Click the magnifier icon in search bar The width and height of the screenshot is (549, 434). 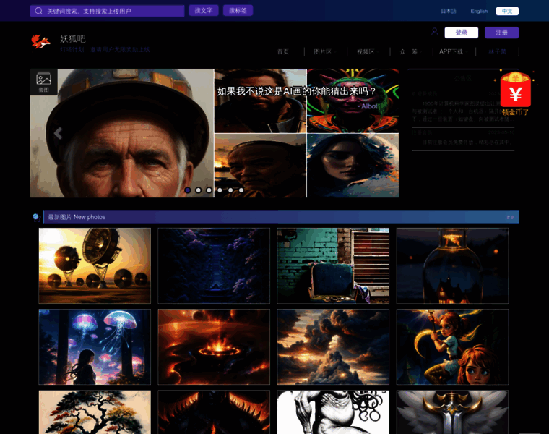point(38,11)
